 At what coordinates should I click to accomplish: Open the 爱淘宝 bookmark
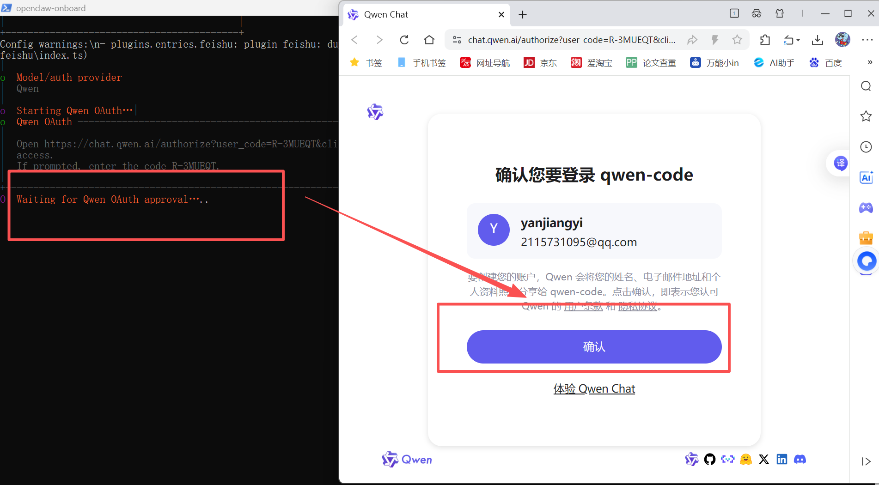[x=592, y=63]
